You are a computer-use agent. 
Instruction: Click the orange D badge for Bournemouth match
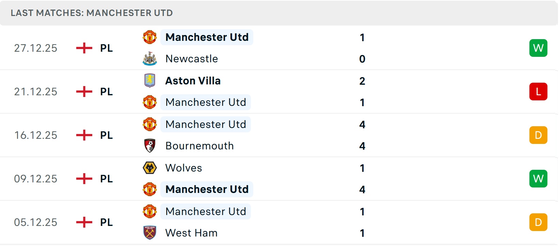pyautogui.click(x=538, y=135)
